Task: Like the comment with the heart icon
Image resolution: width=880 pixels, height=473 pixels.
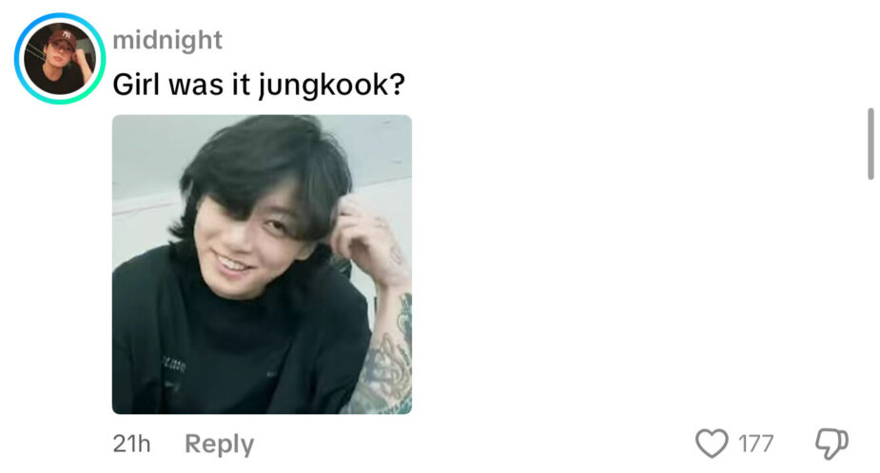Action: (712, 444)
